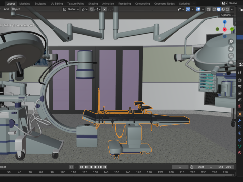Open the Modifier properties wrench tab

240,120
